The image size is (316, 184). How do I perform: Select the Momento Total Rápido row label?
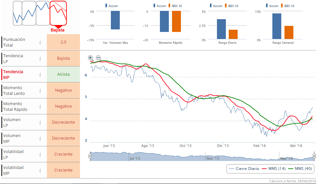pos(15,106)
